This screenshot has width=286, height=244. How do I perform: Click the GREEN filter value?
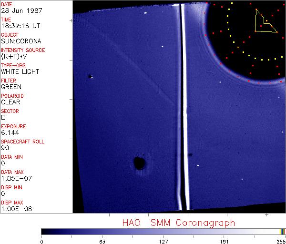point(11,87)
